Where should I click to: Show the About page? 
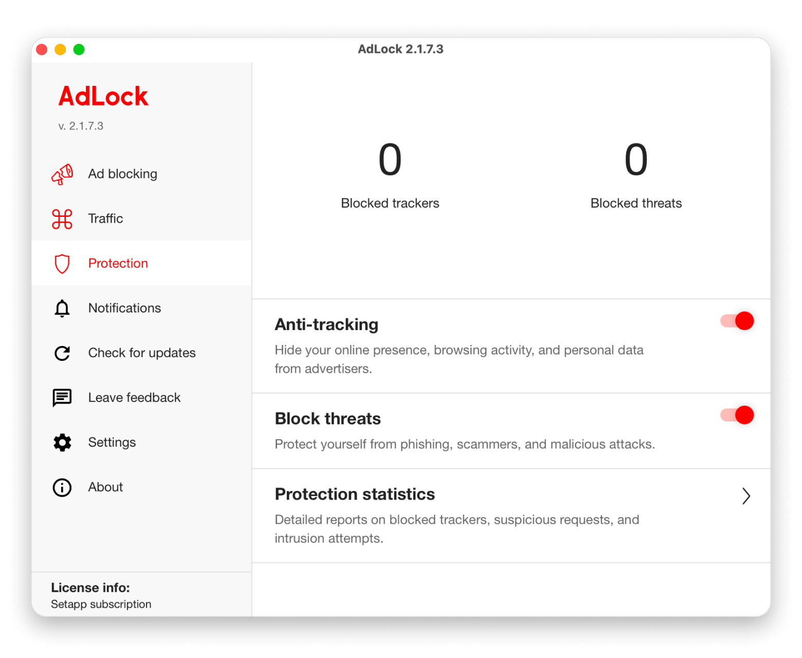tap(141, 487)
